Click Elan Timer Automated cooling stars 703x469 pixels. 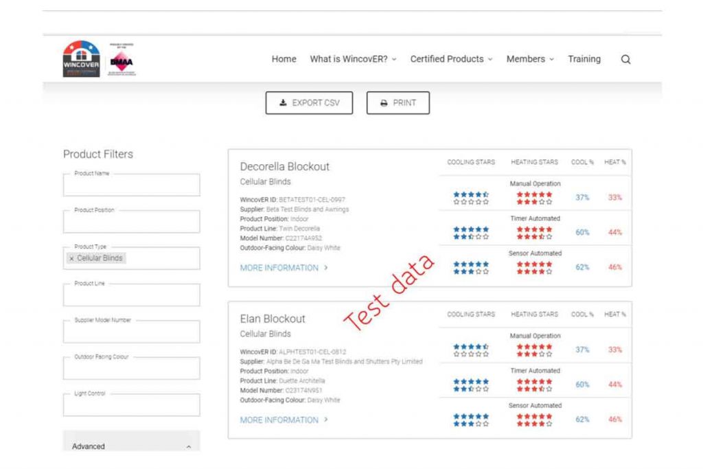tap(471, 385)
